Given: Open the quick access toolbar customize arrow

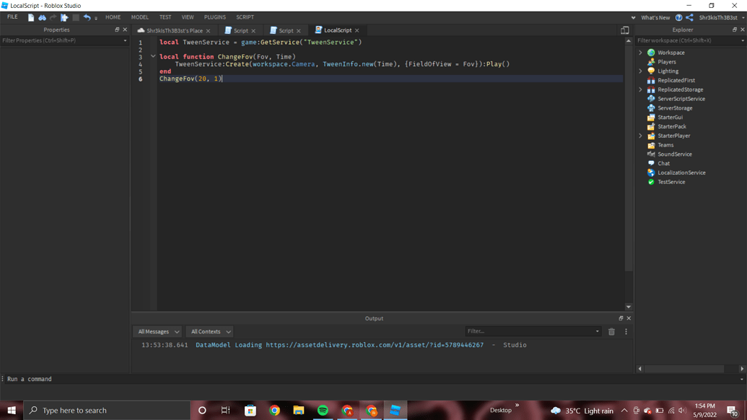Looking at the screenshot, I should coord(96,18).
